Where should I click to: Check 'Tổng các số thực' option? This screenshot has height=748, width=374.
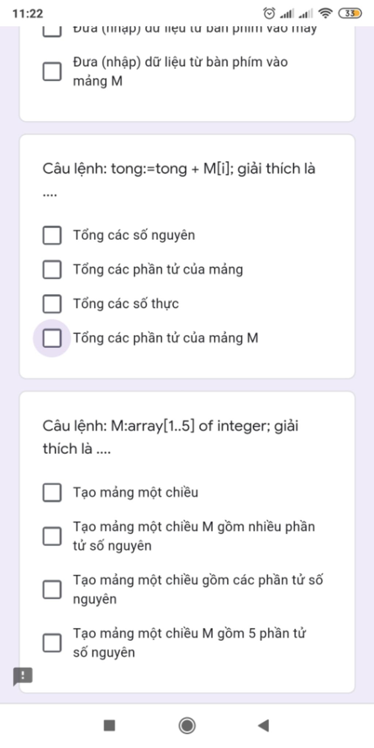(x=52, y=304)
